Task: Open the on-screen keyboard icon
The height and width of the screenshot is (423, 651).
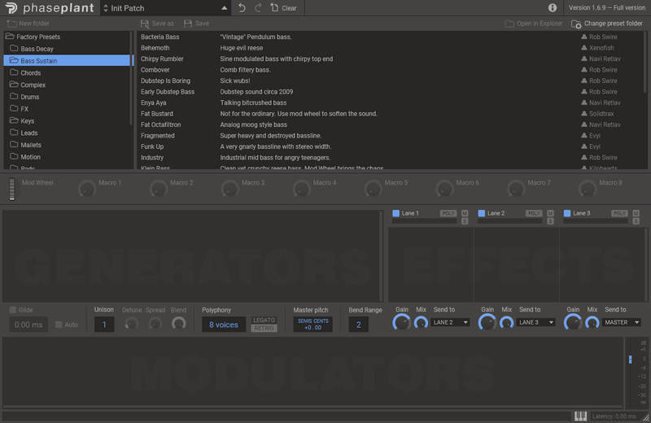Action: coord(580,416)
